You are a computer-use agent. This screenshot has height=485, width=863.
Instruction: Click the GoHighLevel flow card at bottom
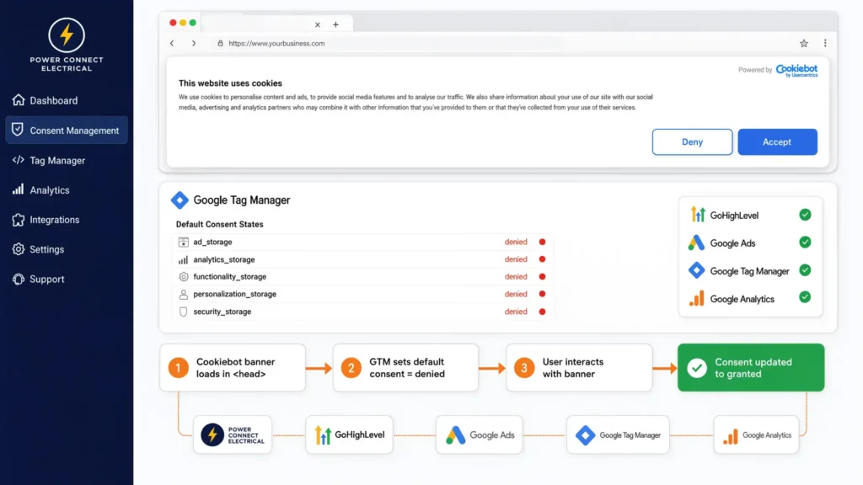coord(349,435)
